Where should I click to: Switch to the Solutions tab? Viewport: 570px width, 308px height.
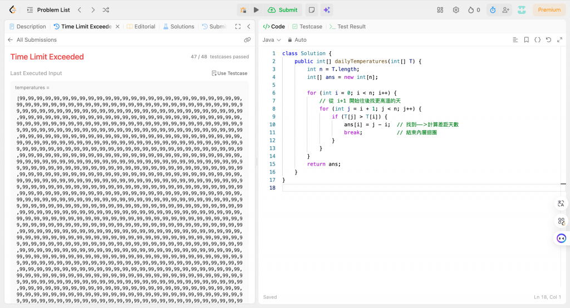pos(179,27)
